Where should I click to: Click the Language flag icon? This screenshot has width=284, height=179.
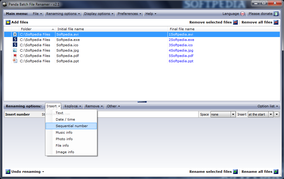coord(242,14)
